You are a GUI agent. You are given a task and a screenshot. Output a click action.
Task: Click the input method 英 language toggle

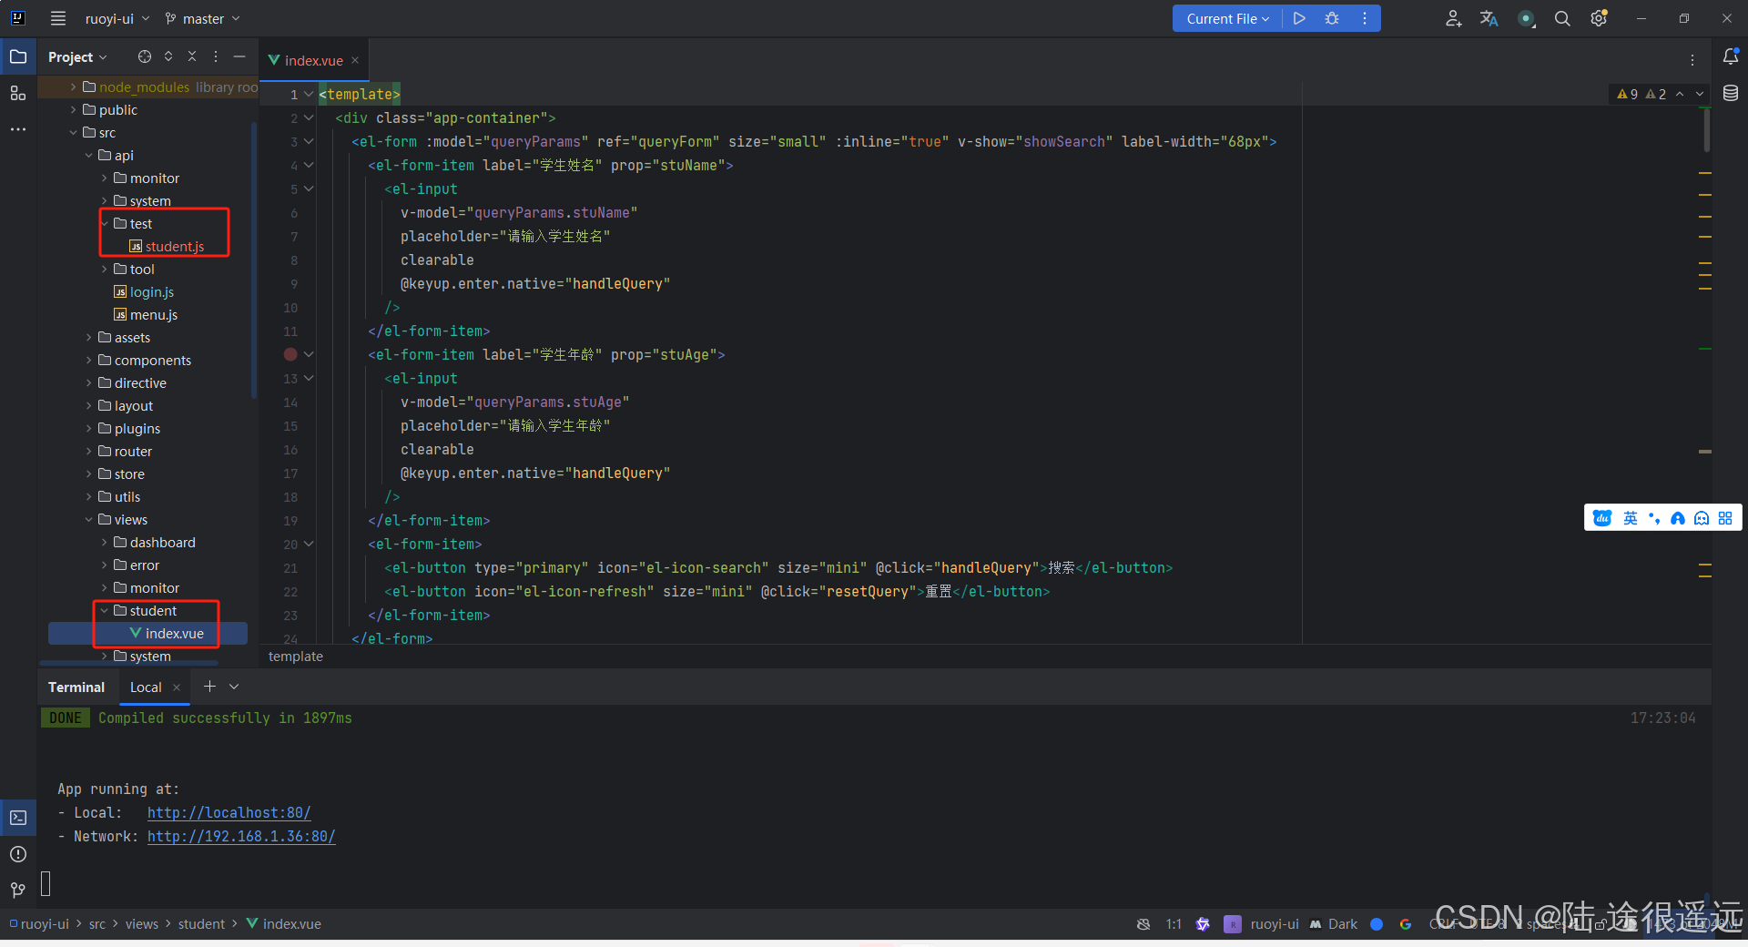1630,518
